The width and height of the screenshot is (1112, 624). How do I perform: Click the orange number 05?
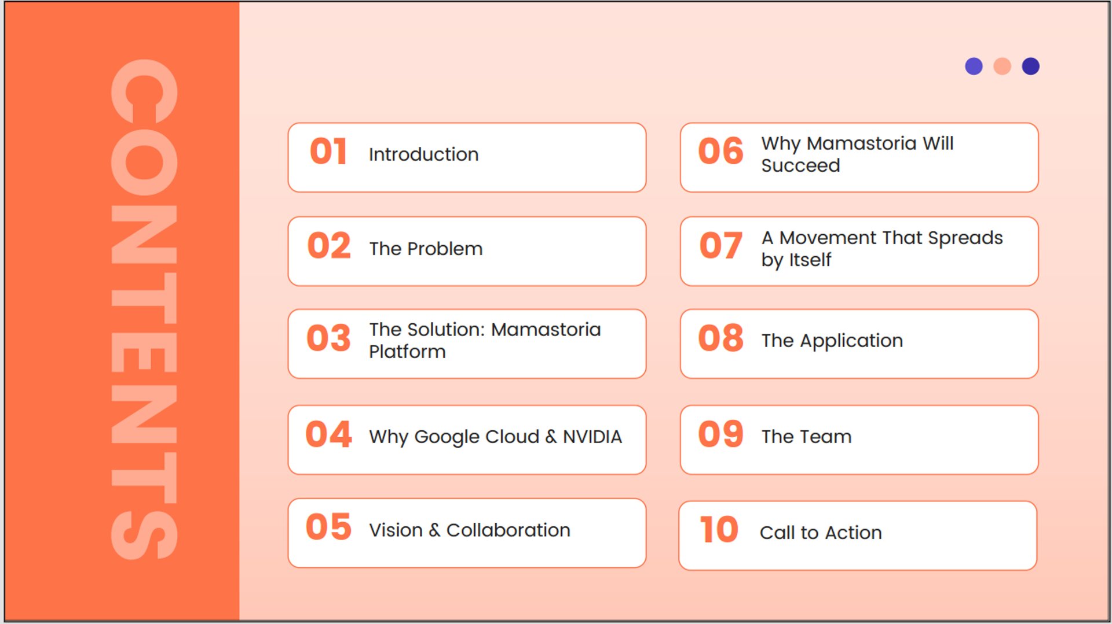coord(328,527)
